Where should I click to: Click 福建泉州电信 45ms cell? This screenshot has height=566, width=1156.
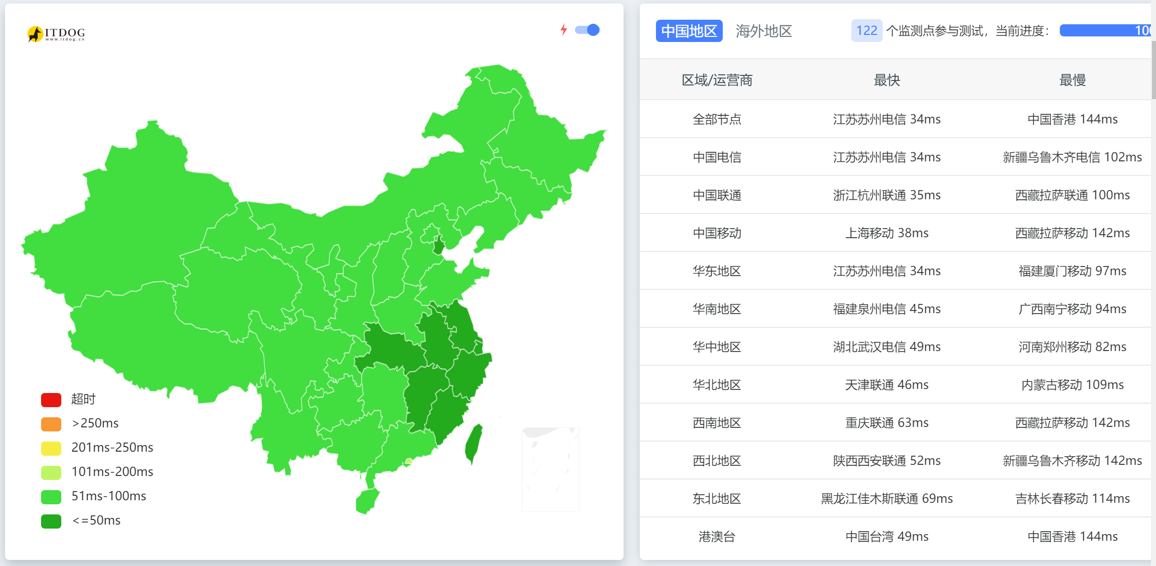click(887, 309)
